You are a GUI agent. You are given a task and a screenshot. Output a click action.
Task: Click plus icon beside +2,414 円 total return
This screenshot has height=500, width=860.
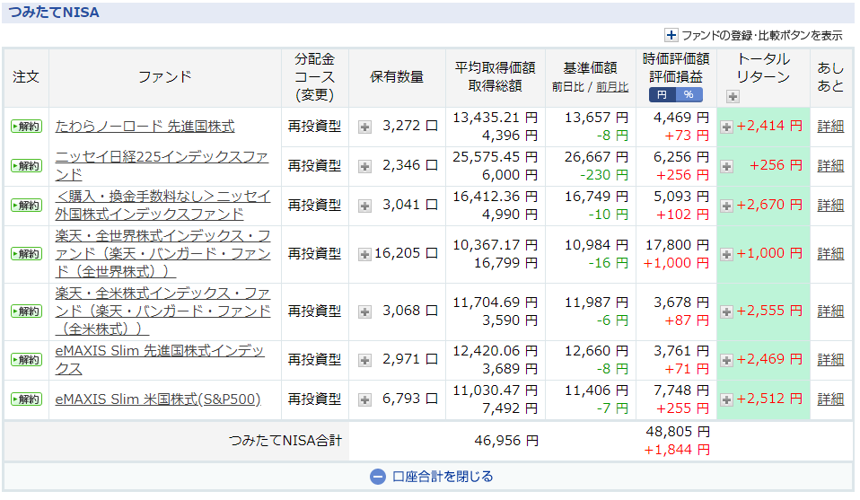726,127
